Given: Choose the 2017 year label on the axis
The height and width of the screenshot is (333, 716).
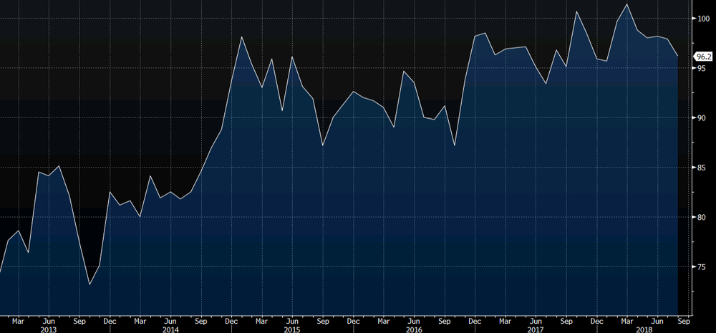Looking at the screenshot, I should click(x=535, y=328).
